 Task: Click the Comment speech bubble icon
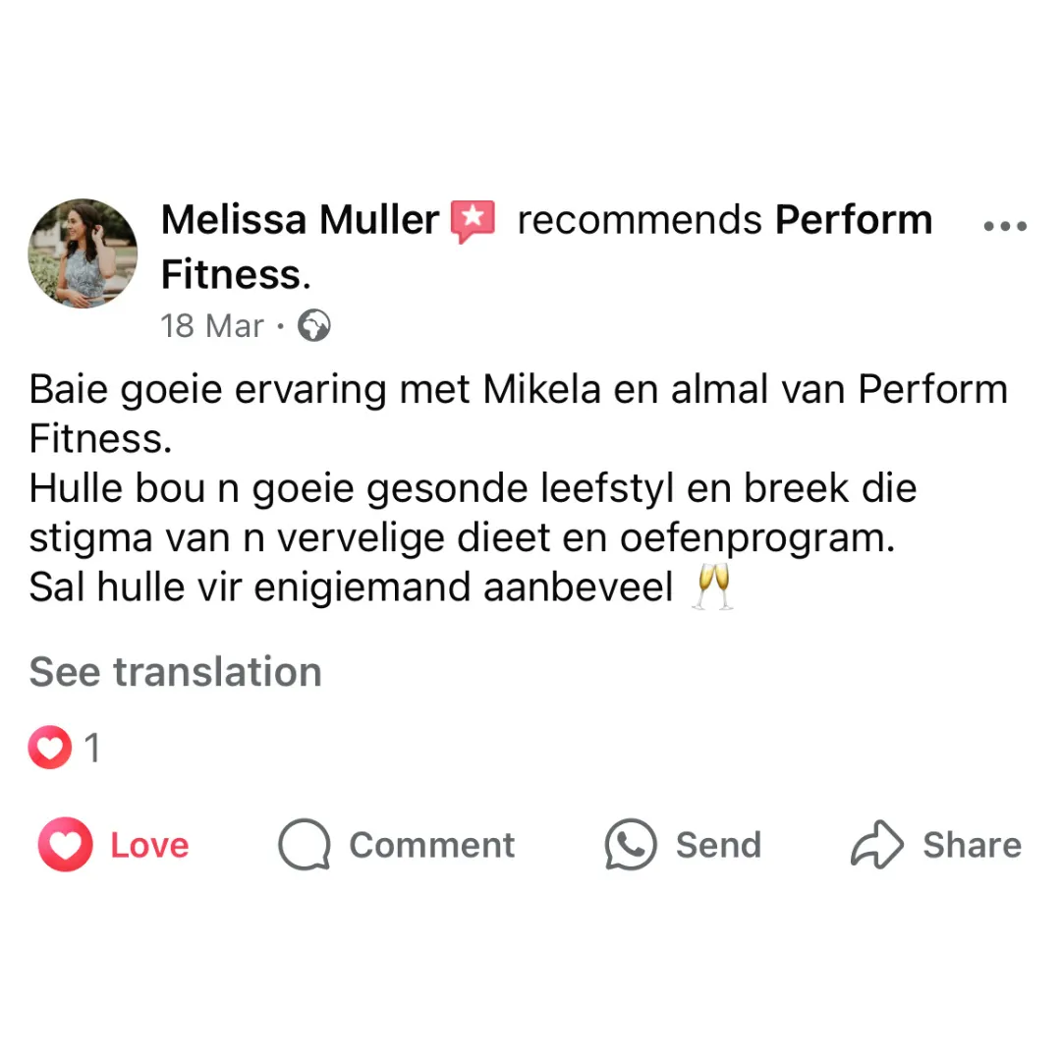click(x=305, y=845)
